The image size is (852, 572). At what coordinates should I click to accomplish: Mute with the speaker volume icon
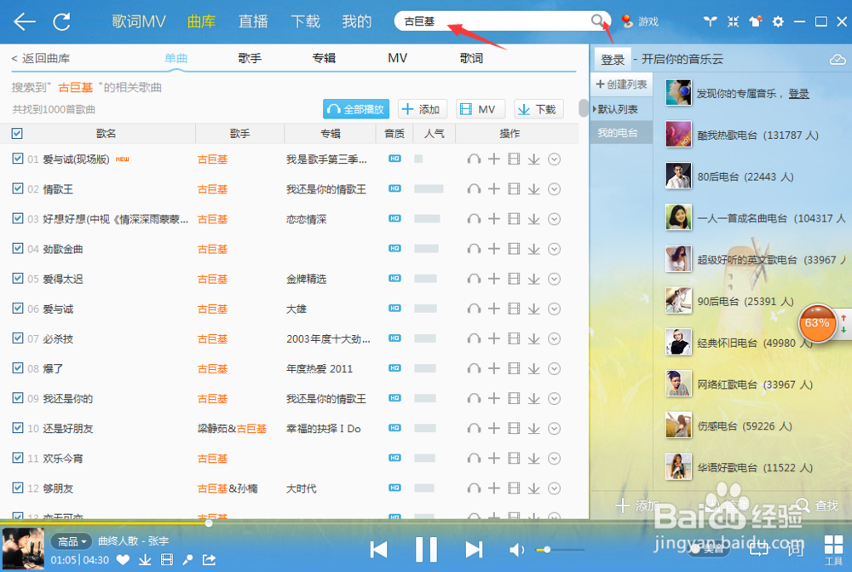pos(516,550)
